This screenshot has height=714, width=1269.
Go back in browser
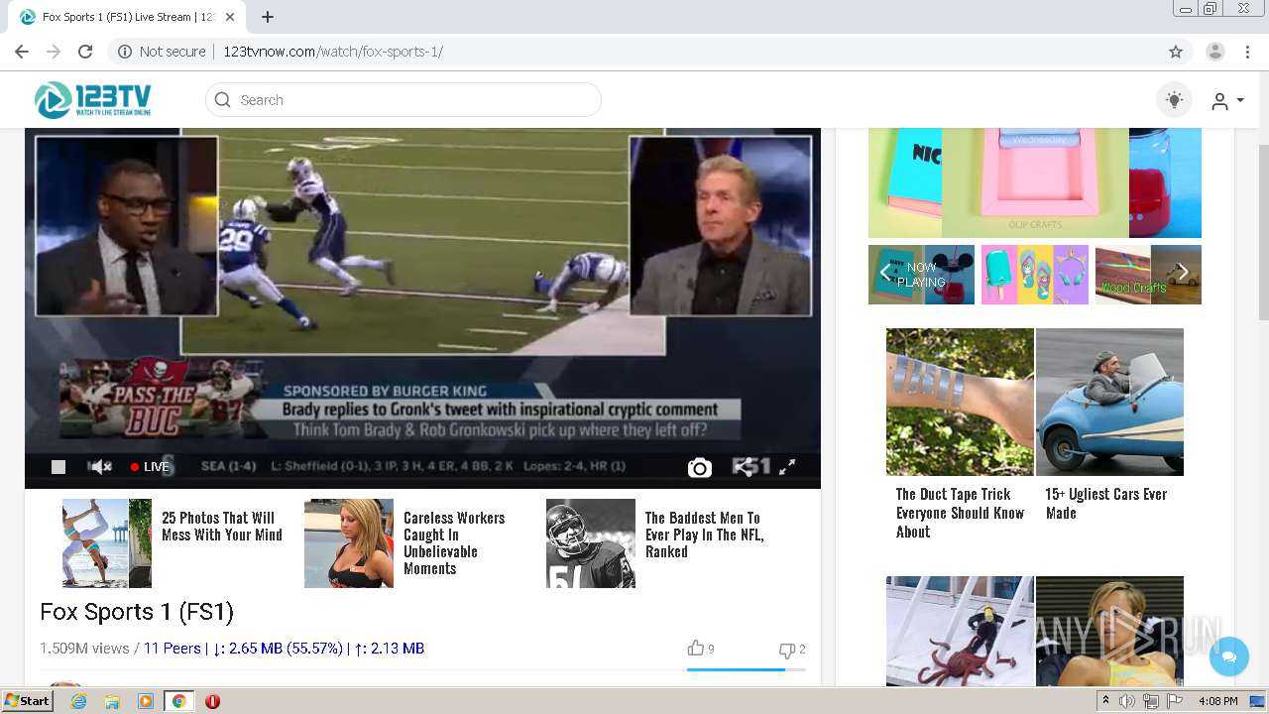point(22,52)
